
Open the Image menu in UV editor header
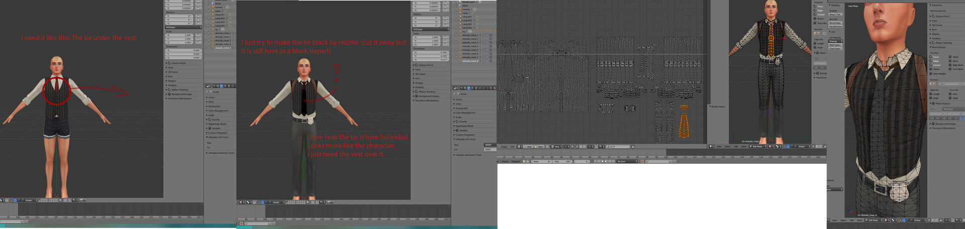(x=504, y=147)
